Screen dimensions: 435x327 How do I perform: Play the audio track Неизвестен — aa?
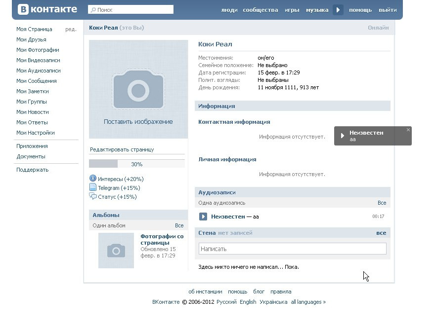click(203, 217)
